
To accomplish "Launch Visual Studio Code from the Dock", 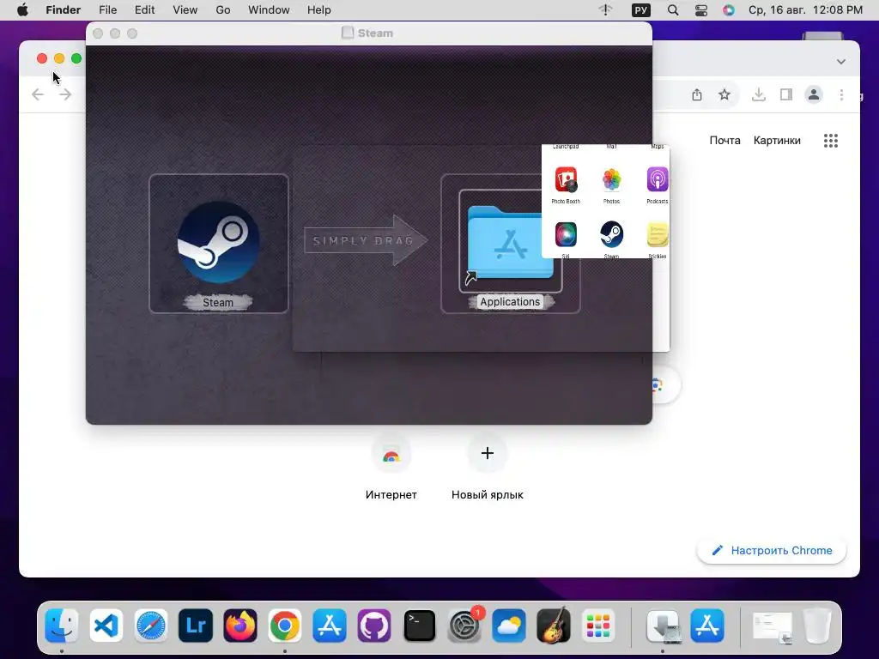I will (x=106, y=626).
